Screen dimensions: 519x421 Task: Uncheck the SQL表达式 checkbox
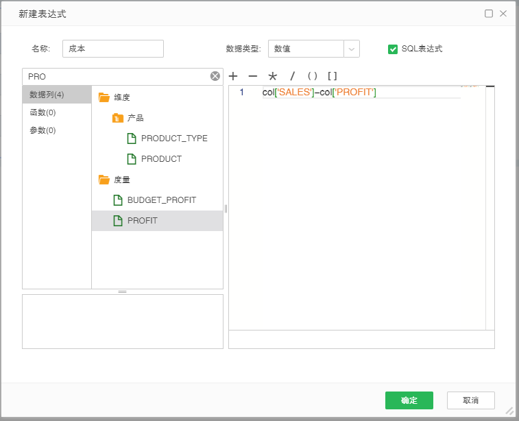pyautogui.click(x=393, y=49)
